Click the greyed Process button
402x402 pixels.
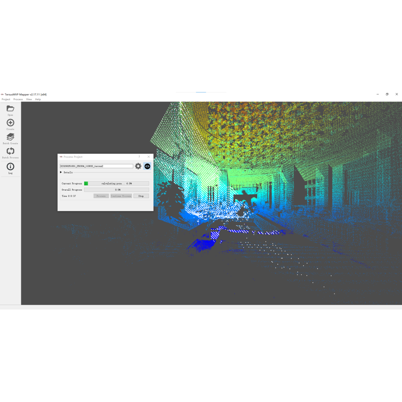(x=101, y=196)
